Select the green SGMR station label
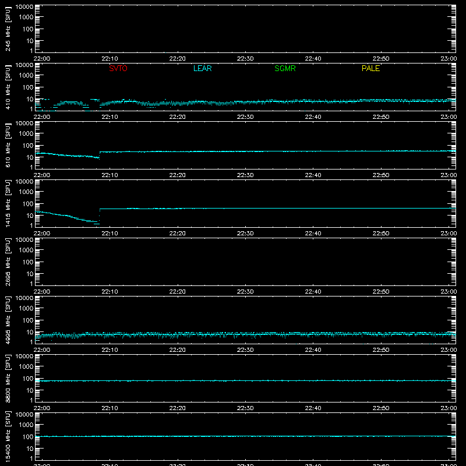The width and height of the screenshot is (466, 466). [285, 68]
